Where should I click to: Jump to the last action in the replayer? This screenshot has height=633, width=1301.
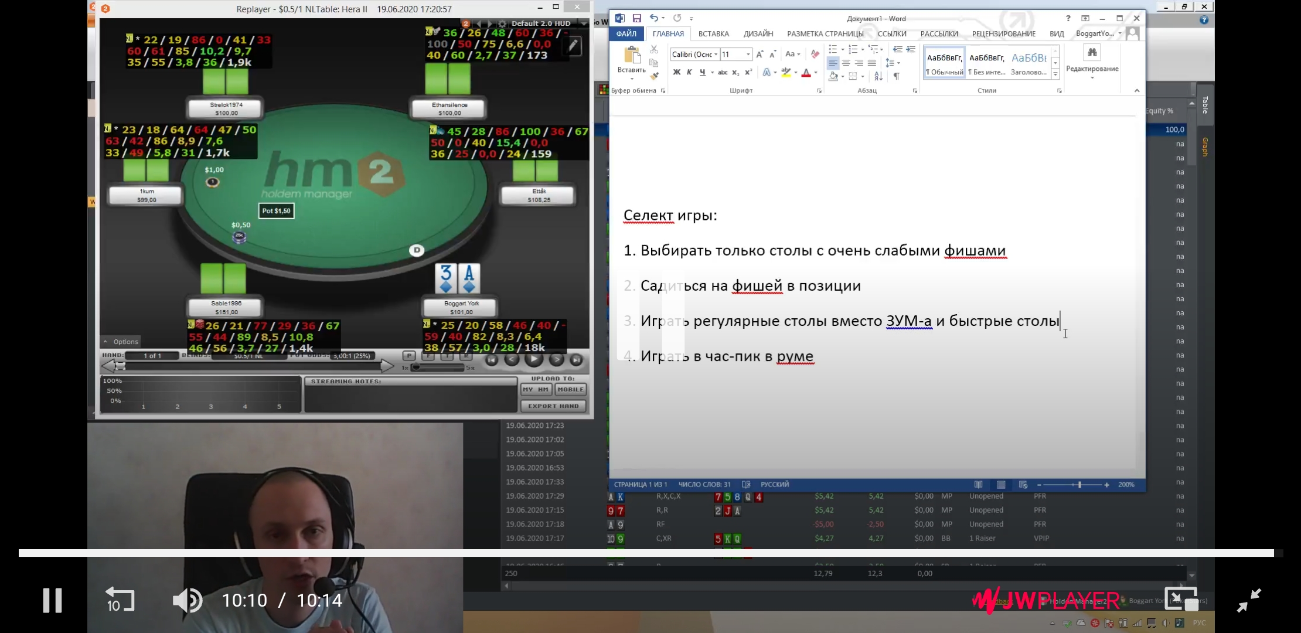click(x=577, y=360)
